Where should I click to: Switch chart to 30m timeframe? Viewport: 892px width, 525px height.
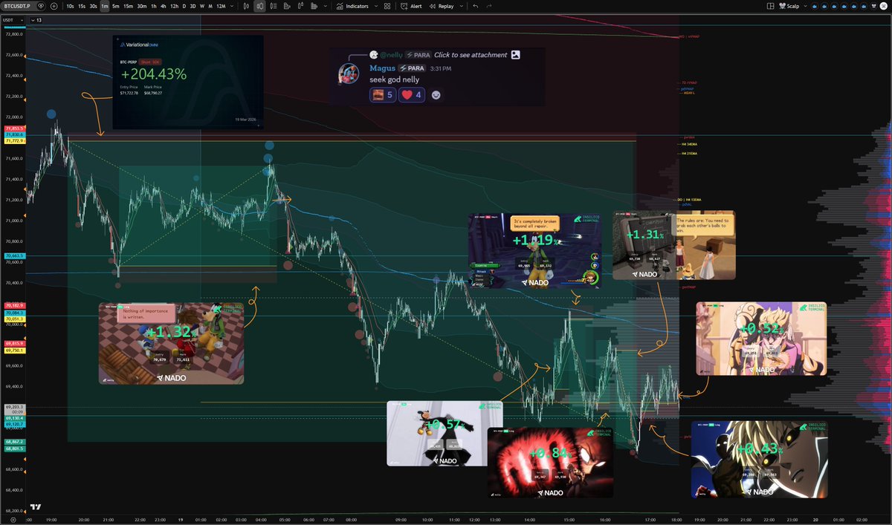point(142,6)
